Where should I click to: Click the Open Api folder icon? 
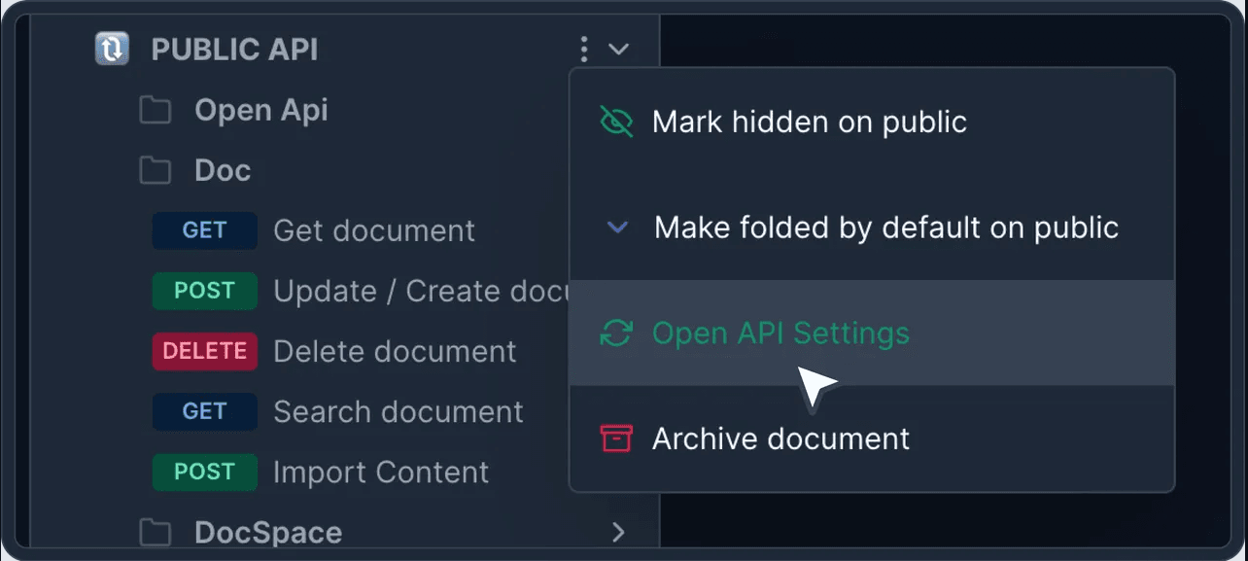pyautogui.click(x=155, y=110)
